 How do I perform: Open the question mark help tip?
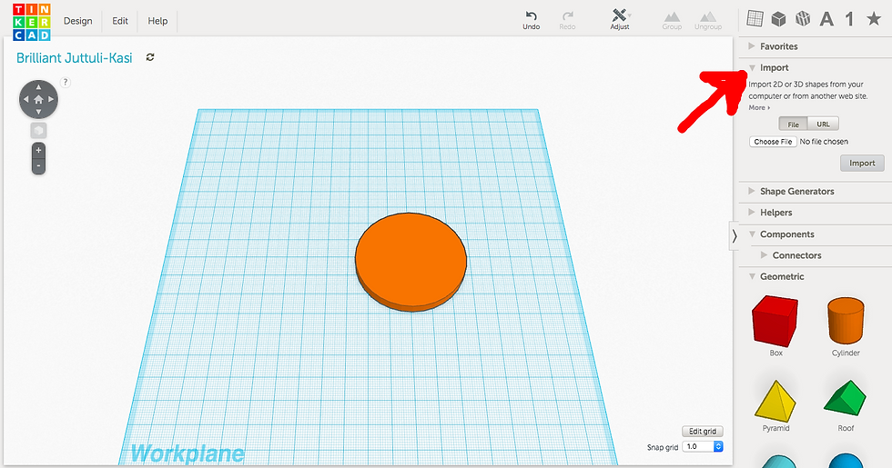click(x=66, y=83)
